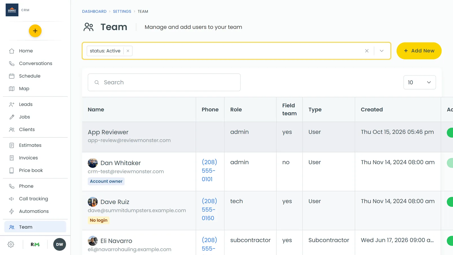Clear all filters in the filter bar

coord(367,51)
